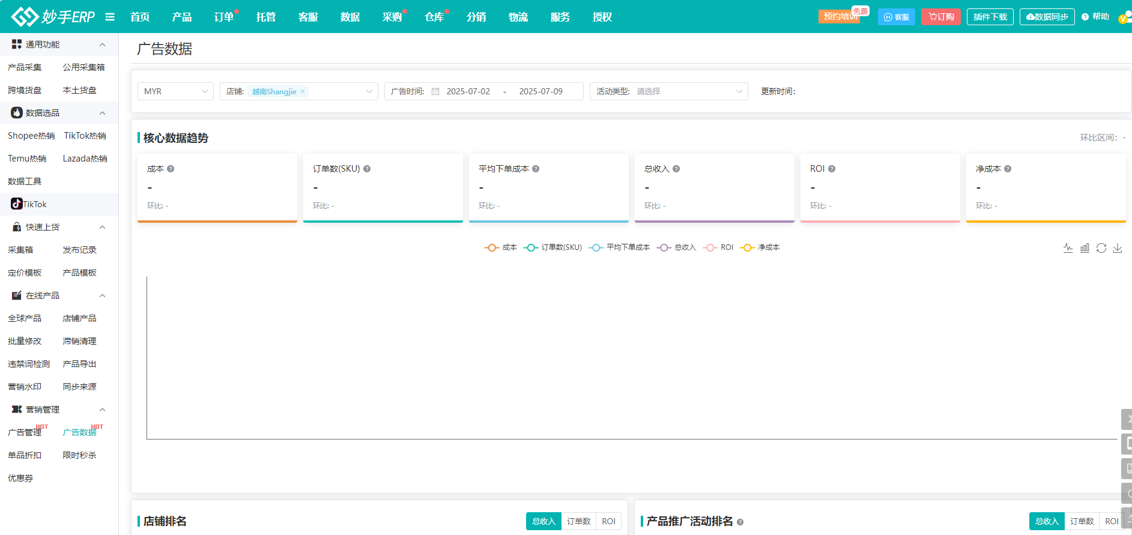Image resolution: width=1132 pixels, height=535 pixels.
Task: Open the 数据 top menu
Action: coord(350,17)
